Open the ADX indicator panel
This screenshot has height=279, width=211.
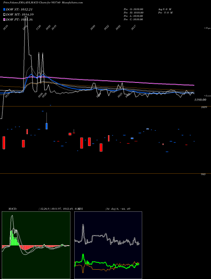pos(108,245)
